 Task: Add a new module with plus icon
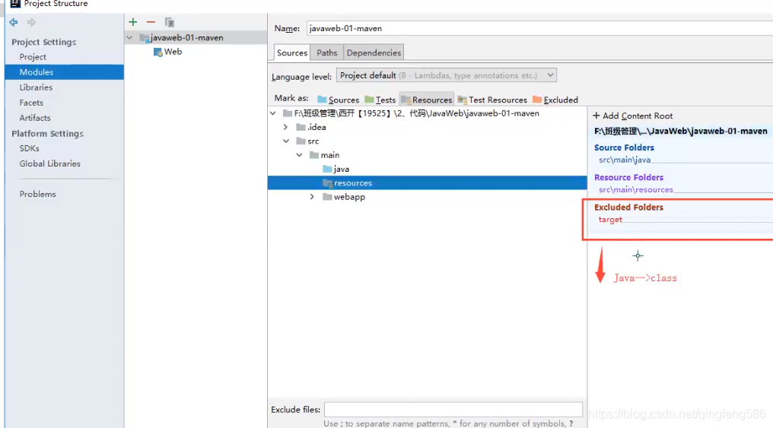(x=132, y=22)
